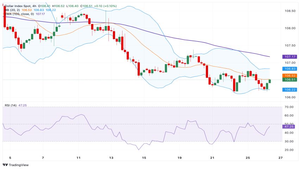Click the TradingView logo

tap(16, 165)
